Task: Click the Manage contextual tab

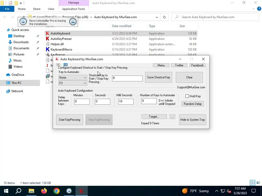Action: [73, 3]
